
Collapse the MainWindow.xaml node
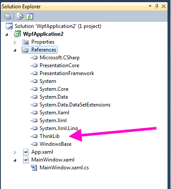pyautogui.click(x=15, y=160)
